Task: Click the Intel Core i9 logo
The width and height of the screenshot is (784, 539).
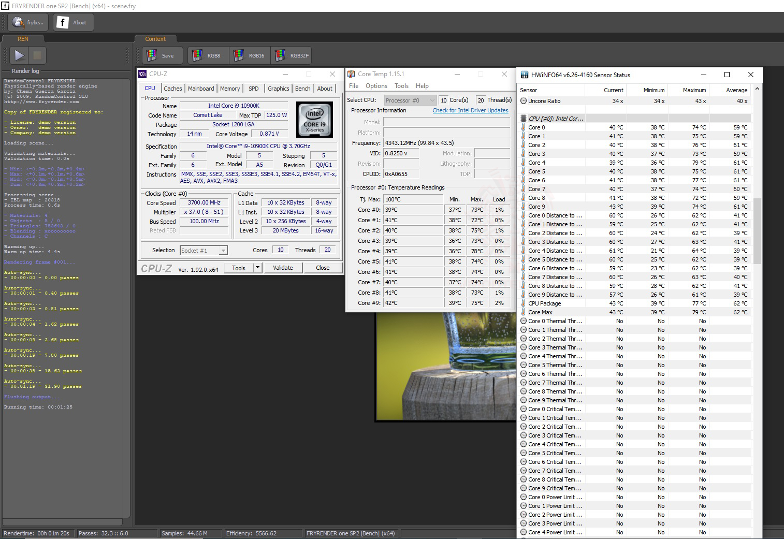Action: [314, 119]
